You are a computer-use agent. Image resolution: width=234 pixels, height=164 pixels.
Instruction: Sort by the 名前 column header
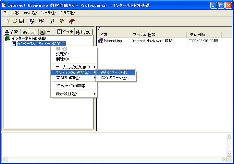(x=114, y=35)
